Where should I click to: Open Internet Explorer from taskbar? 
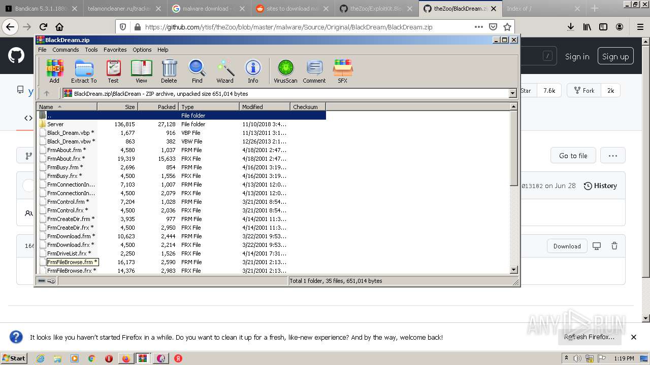coord(41,358)
